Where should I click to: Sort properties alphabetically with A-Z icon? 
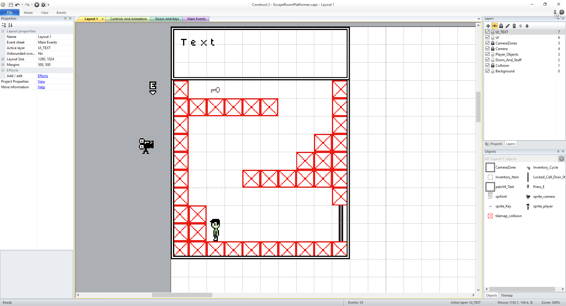10,25
